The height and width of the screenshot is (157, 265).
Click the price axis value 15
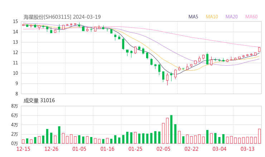coord(15,21)
